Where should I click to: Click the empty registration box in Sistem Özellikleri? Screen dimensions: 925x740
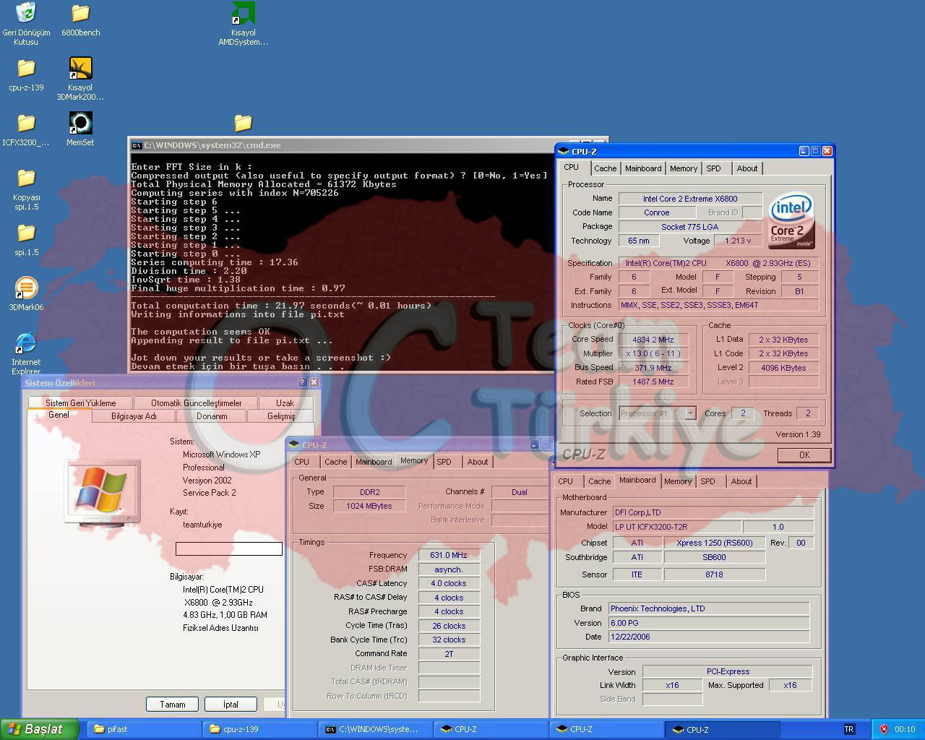229,549
